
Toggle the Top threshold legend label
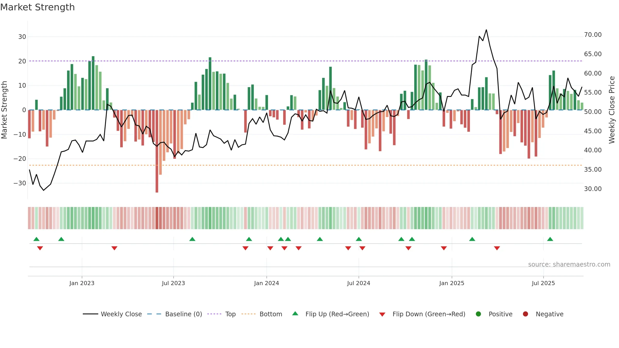[231, 314]
